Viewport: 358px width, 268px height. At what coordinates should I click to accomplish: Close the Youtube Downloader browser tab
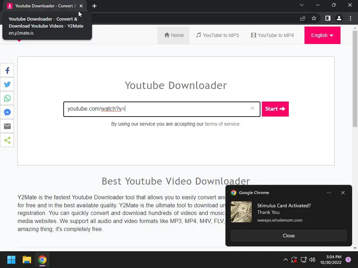(81, 6)
